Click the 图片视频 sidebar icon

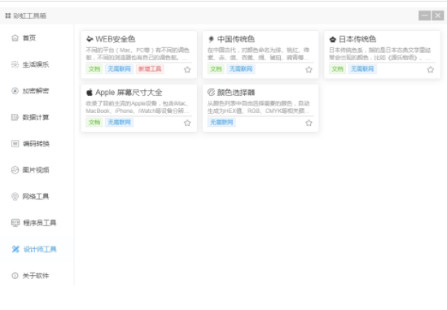[15, 170]
